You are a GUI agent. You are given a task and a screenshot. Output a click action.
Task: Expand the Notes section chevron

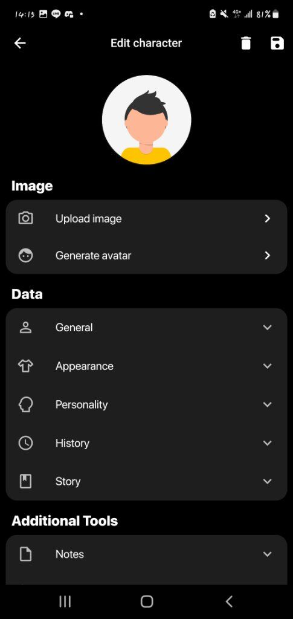pyautogui.click(x=268, y=554)
